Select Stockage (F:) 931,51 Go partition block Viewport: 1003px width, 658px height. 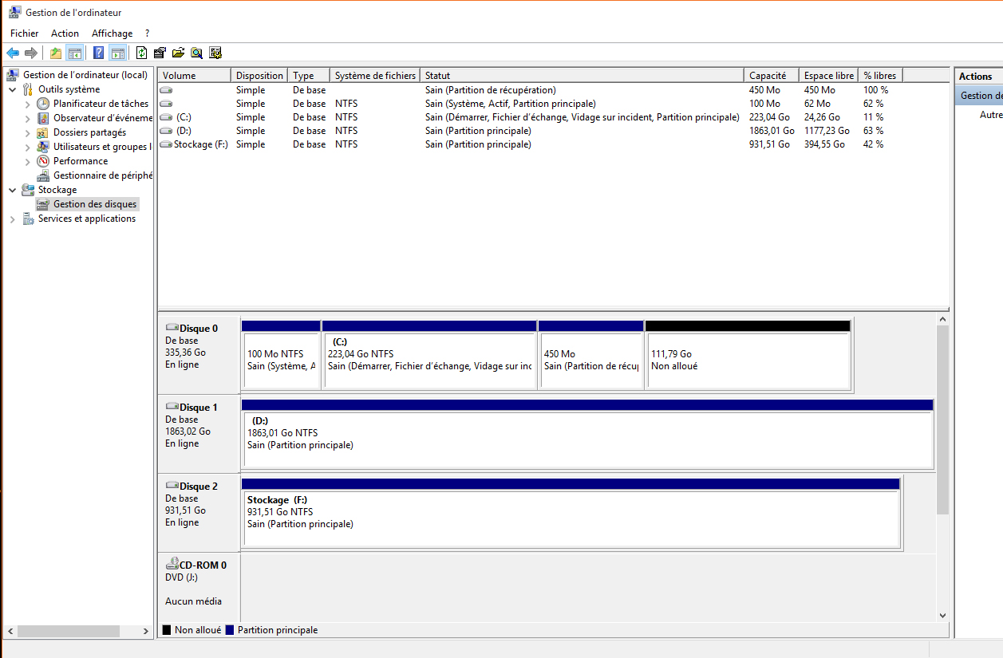571,512
